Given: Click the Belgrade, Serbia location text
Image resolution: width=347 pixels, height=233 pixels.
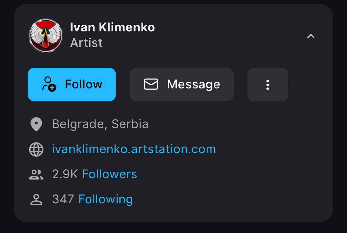Looking at the screenshot, I should [100, 124].
